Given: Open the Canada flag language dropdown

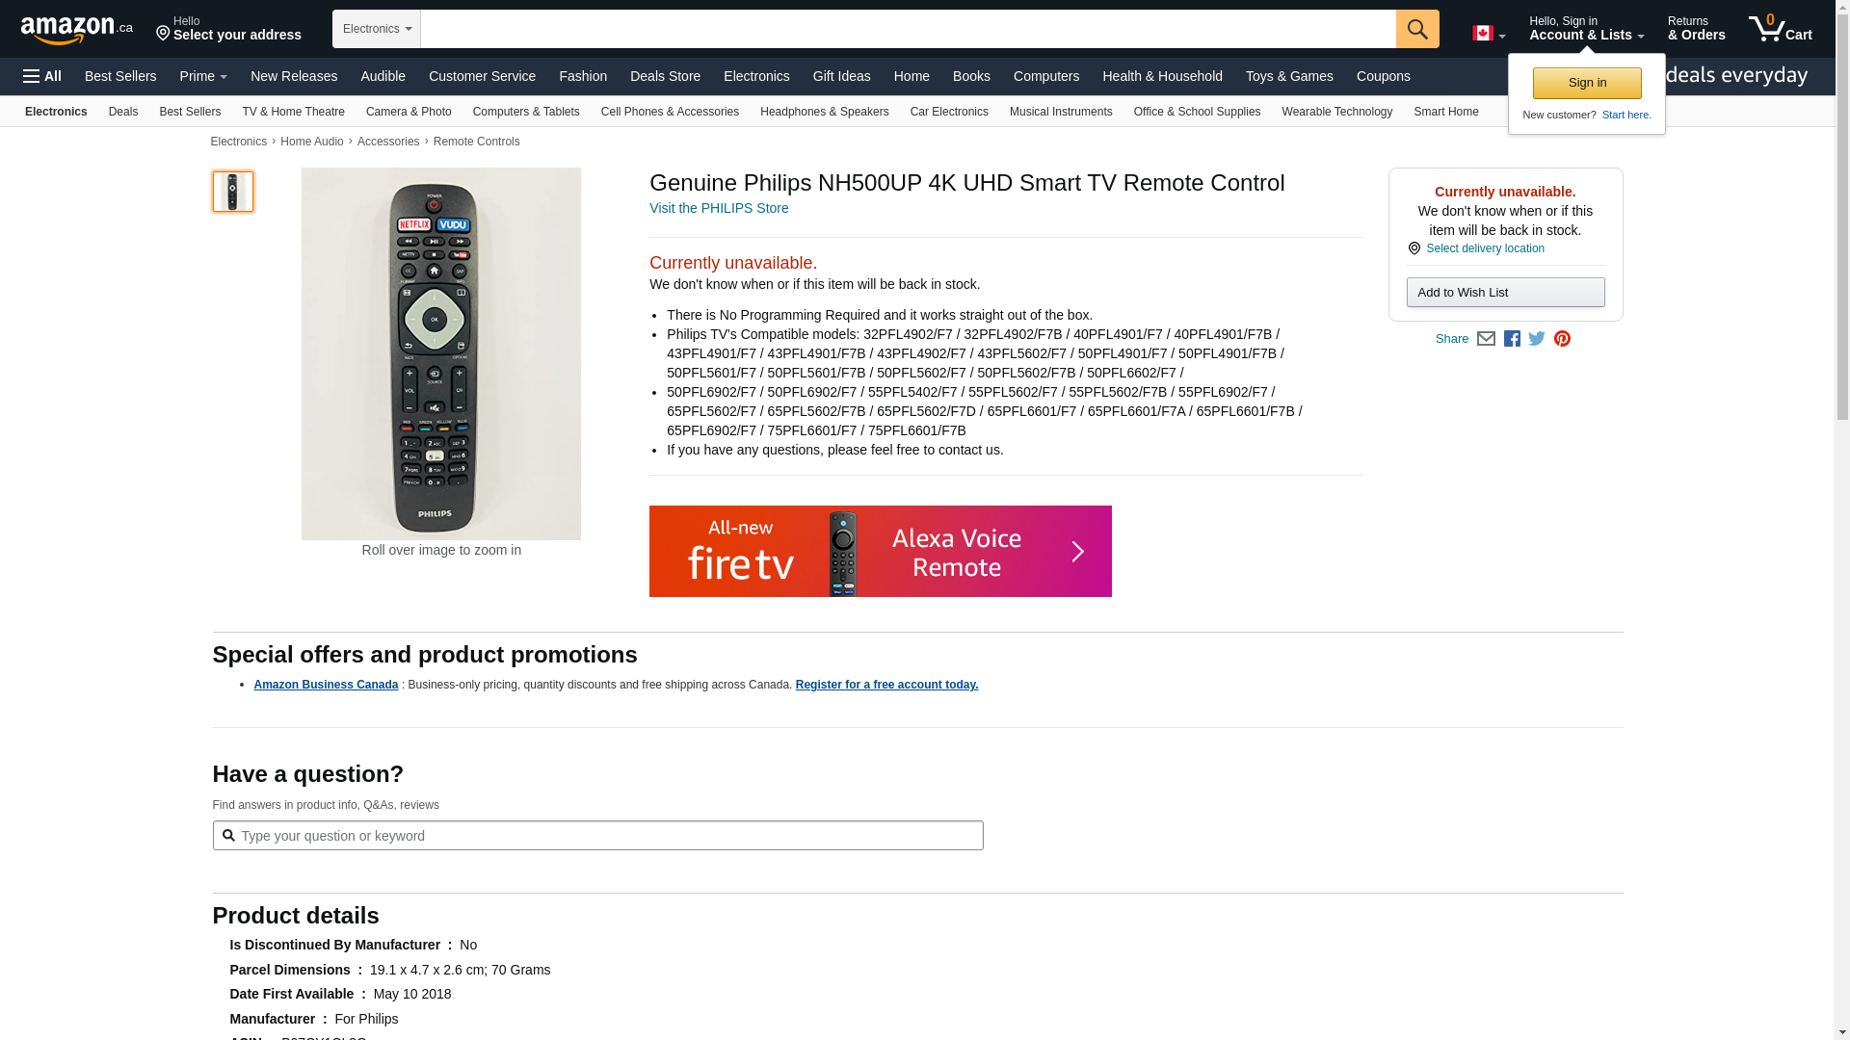Looking at the screenshot, I should pos(1488,34).
